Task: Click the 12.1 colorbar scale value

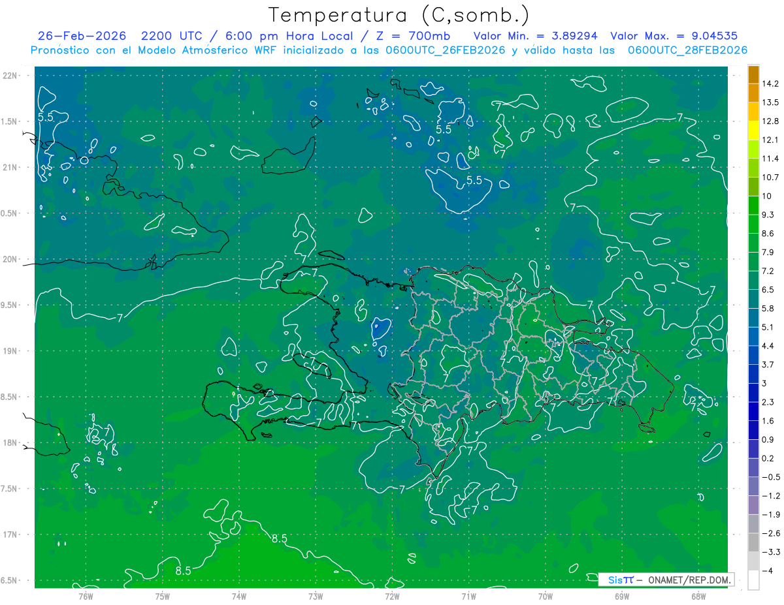Action: coord(772,140)
